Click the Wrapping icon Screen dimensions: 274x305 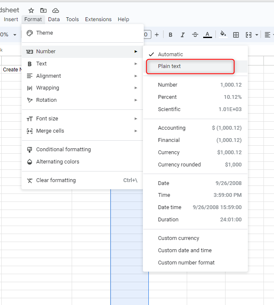click(x=30, y=88)
